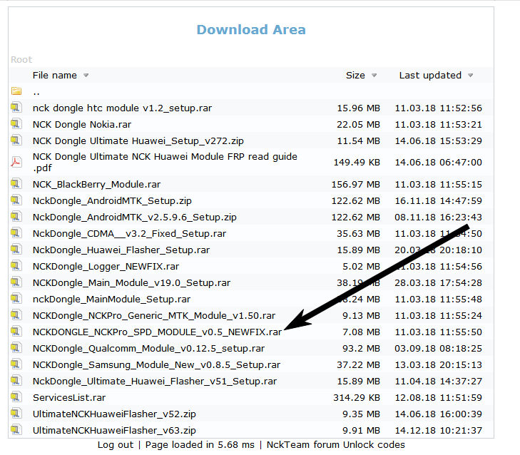Image resolution: width=520 pixels, height=455 pixels.
Task: Download UltimateNCKHuaweiFlasher_v63.zip
Action: [114, 431]
